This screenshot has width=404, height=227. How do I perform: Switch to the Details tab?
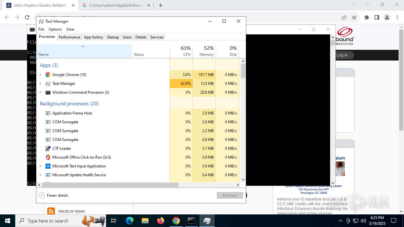point(141,37)
